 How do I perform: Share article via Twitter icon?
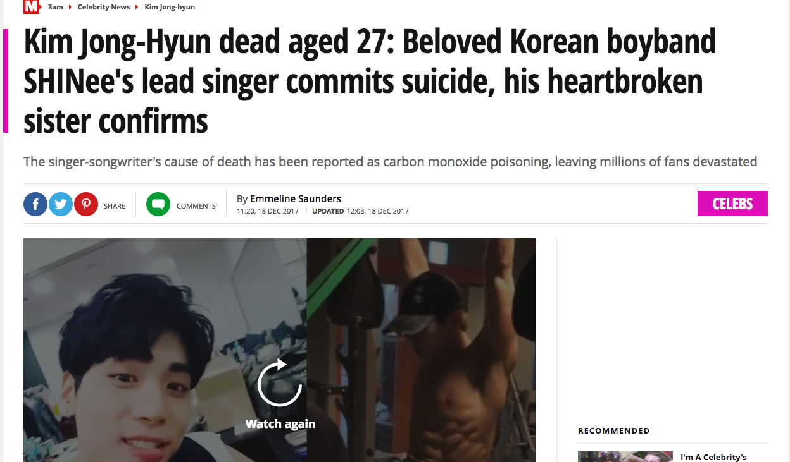61,204
